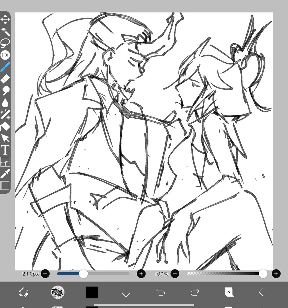Redo the last stroke
The image size is (288, 308).
click(x=195, y=292)
